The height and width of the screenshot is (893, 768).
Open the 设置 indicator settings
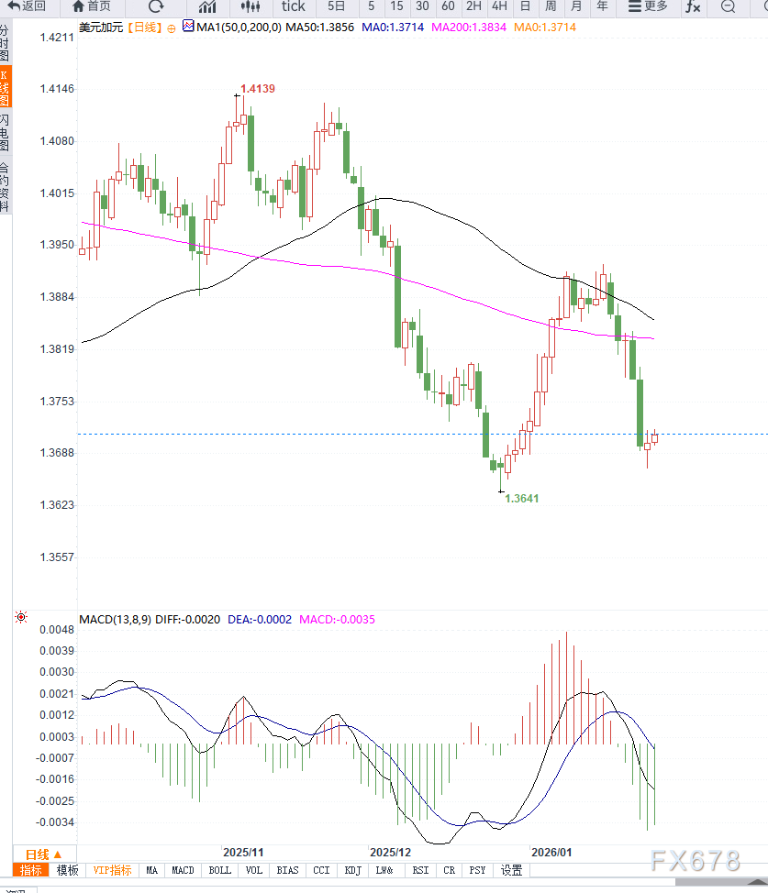coord(511,870)
